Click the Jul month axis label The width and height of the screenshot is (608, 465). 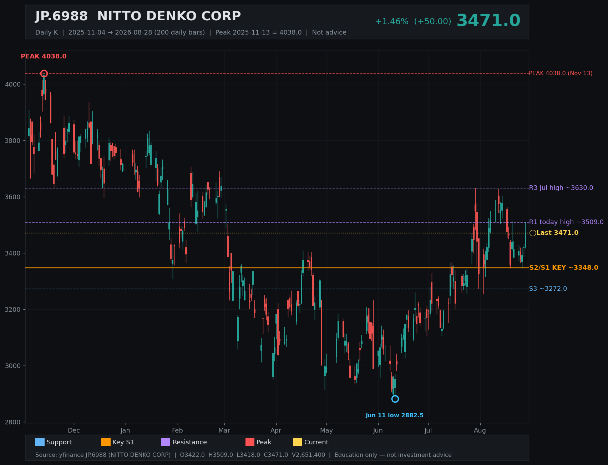coord(428,430)
